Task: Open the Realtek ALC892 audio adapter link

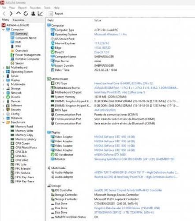Action: click(136, 177)
